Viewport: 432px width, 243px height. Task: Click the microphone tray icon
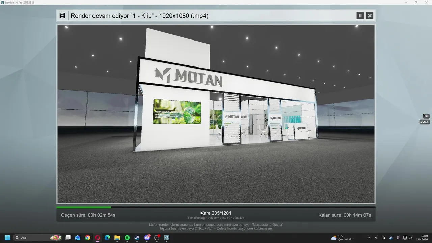tap(398, 238)
